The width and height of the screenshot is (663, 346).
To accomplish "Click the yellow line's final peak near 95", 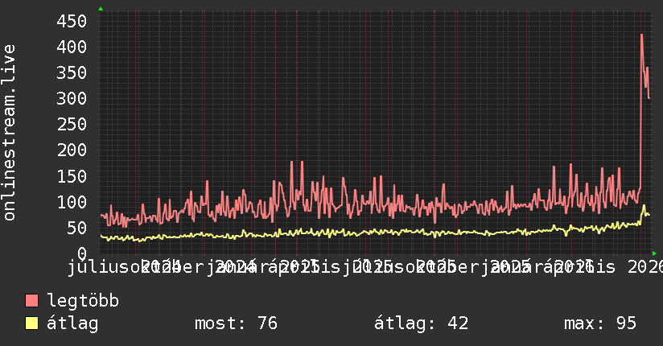I will [x=644, y=205].
